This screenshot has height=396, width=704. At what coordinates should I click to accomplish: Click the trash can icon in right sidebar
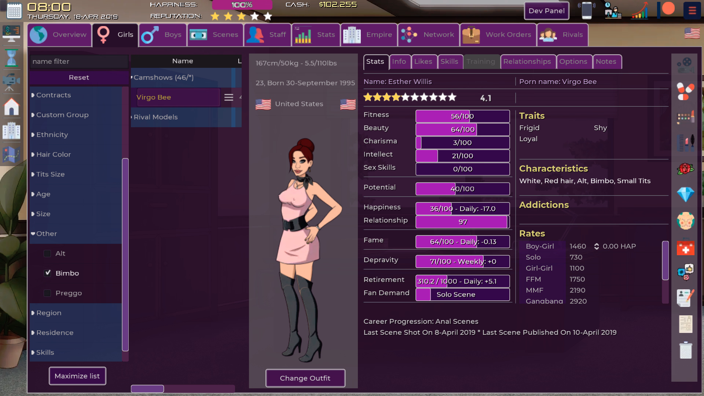click(685, 350)
